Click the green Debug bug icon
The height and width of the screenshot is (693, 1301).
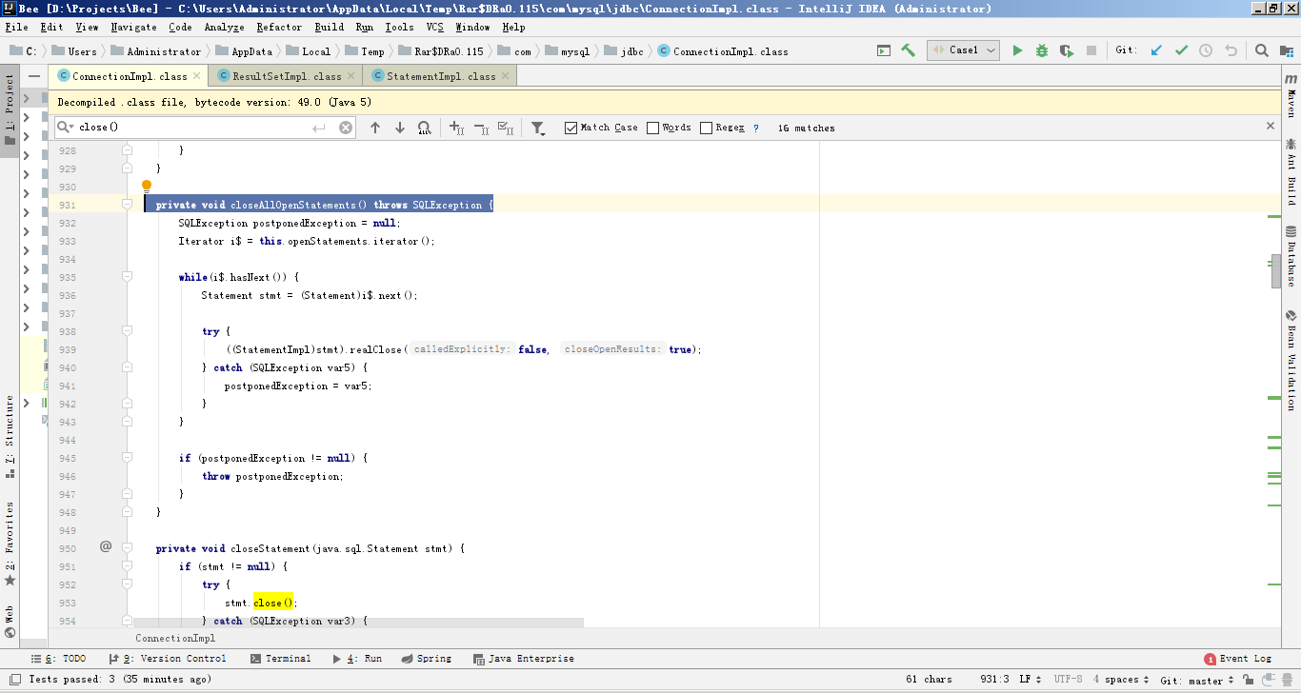(1042, 50)
